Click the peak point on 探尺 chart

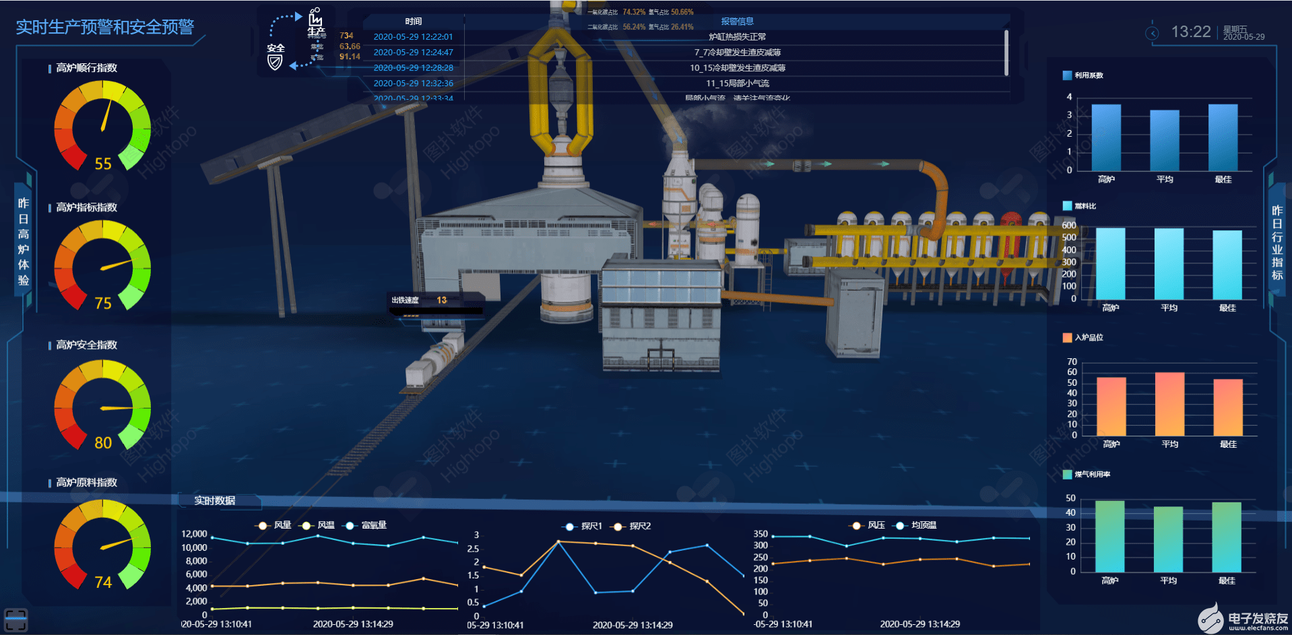[558, 541]
